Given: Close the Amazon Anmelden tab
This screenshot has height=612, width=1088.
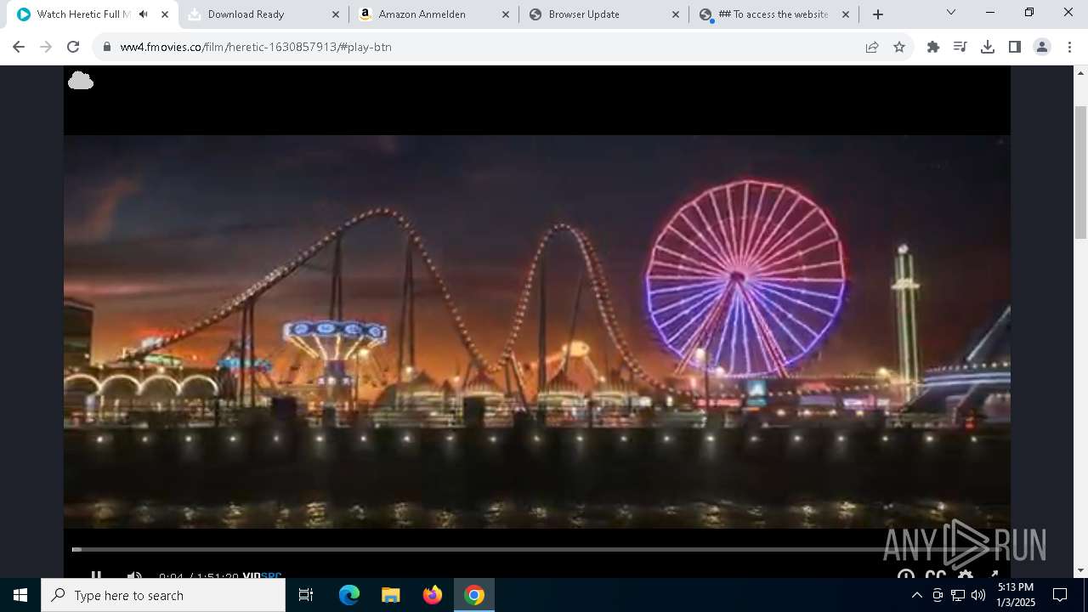Looking at the screenshot, I should click(505, 14).
